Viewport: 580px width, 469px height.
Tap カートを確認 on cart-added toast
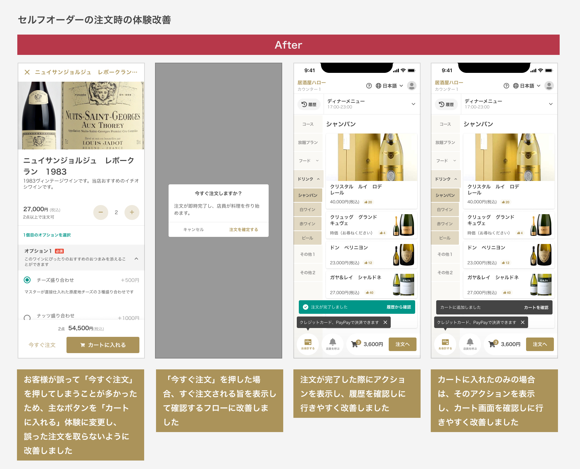pyautogui.click(x=536, y=307)
